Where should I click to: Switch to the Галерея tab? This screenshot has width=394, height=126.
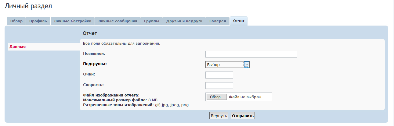point(218,21)
